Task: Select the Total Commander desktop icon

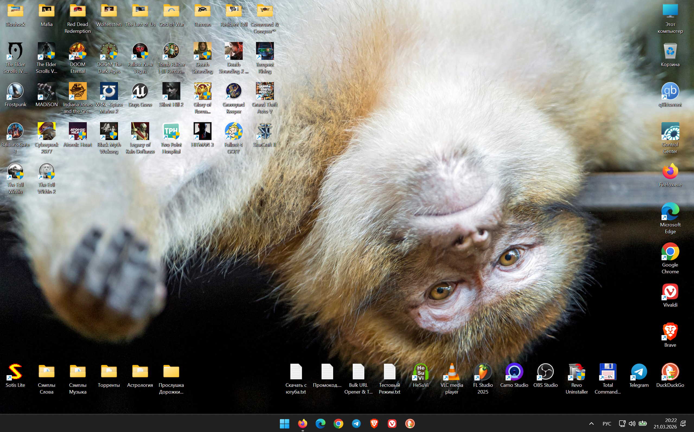Action: coord(607,372)
